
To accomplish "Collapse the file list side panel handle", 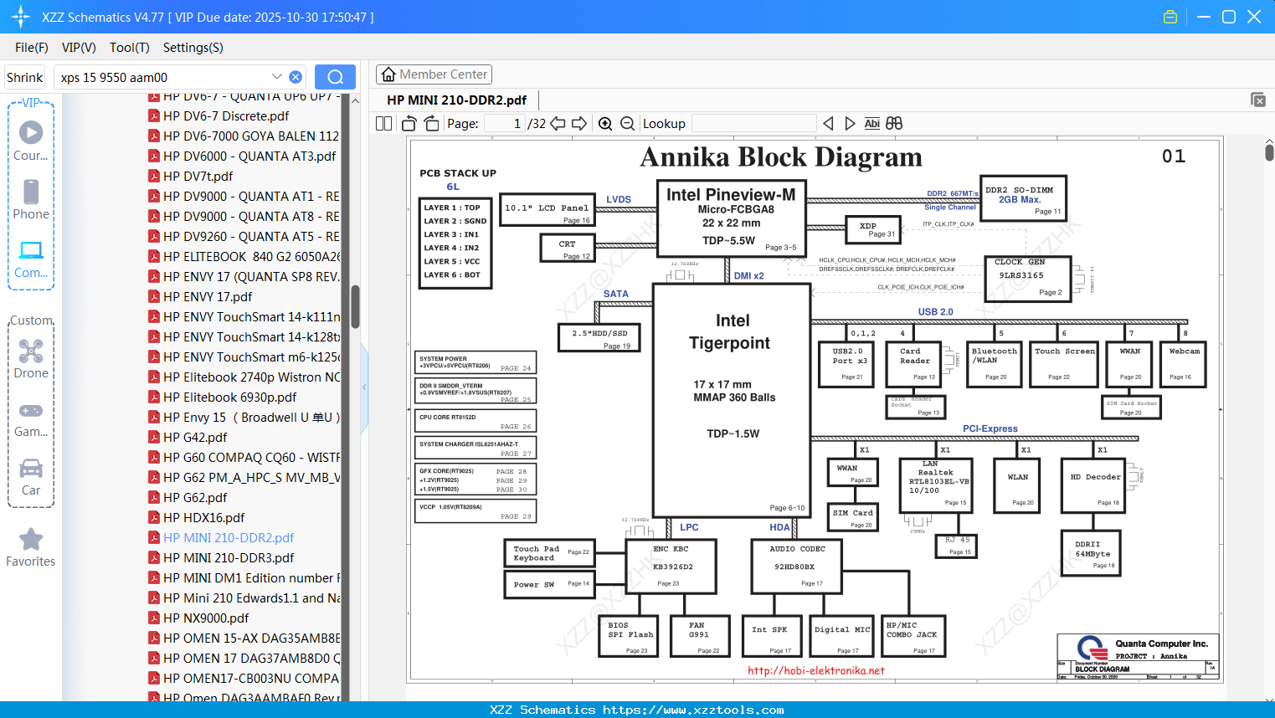I will coord(364,387).
